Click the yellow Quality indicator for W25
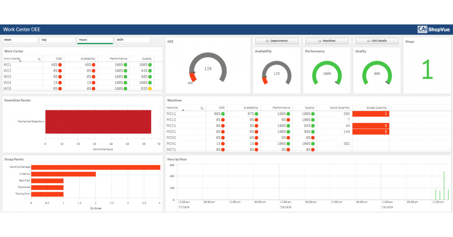 150,88
